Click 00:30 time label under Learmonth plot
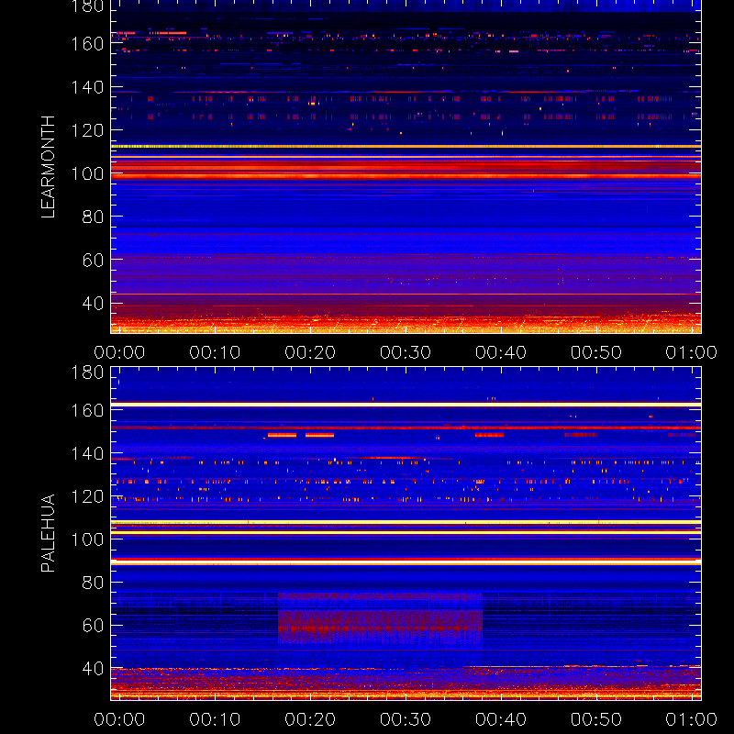Screen dimensions: 734x734 (x=406, y=352)
